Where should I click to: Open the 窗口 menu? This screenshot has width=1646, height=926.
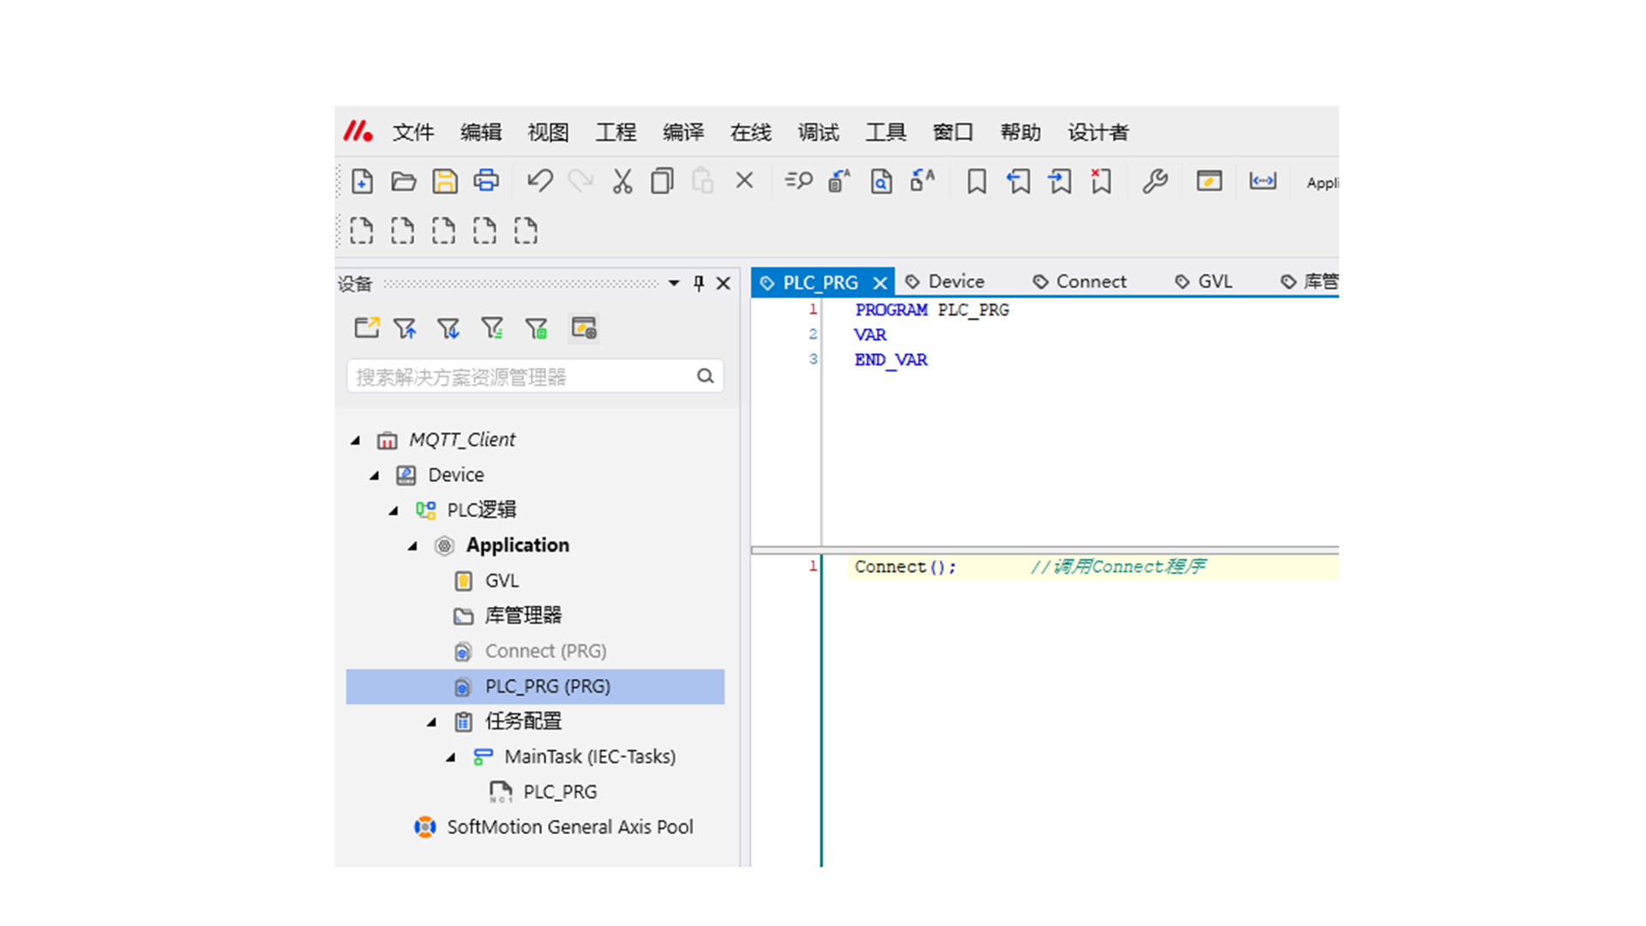pos(953,132)
